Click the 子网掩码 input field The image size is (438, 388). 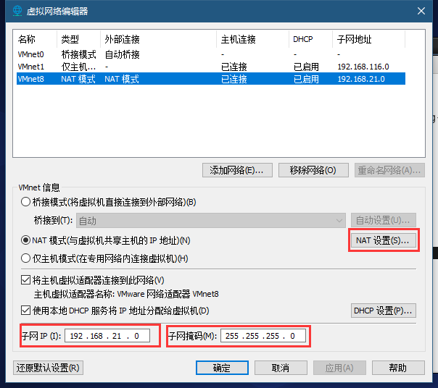(263, 336)
